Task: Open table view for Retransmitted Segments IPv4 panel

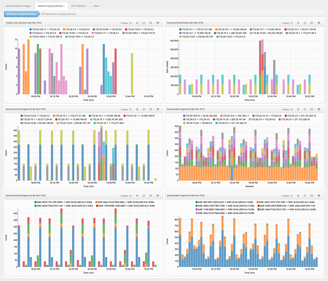Action: click(x=151, y=109)
